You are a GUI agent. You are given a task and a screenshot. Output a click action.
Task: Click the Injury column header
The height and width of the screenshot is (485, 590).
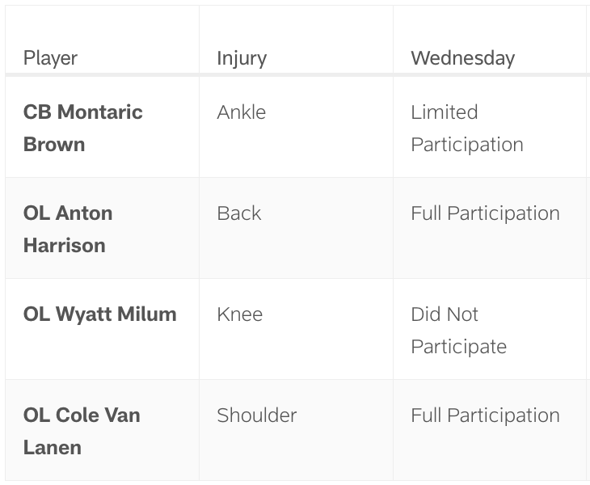click(242, 58)
